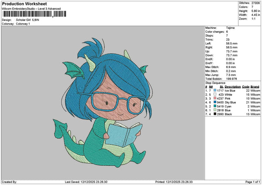Click the Page 1 of 1 footer

click(253, 182)
